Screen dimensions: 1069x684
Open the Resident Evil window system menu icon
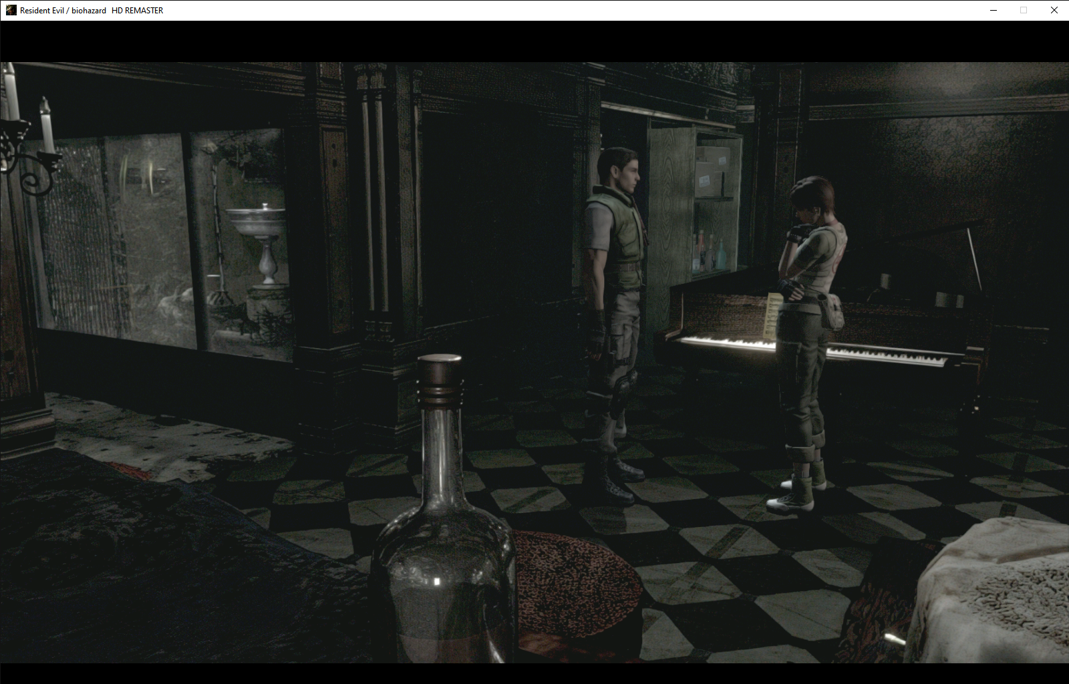11,10
